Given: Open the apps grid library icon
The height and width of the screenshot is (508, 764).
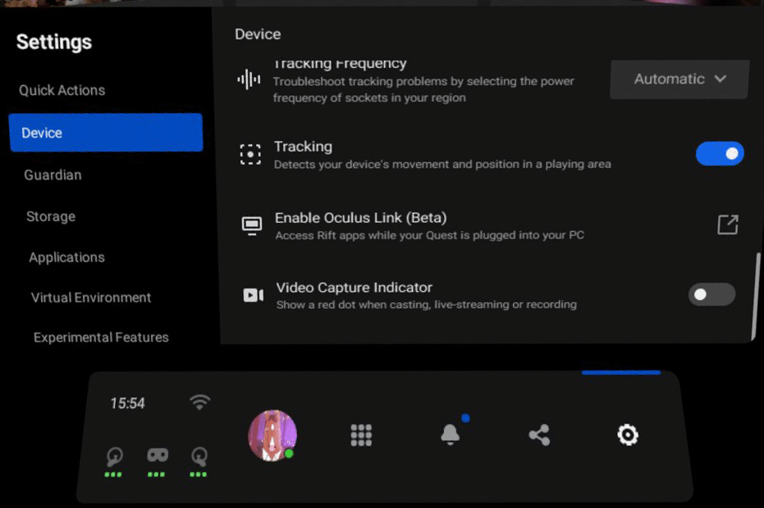Looking at the screenshot, I should pos(361,435).
